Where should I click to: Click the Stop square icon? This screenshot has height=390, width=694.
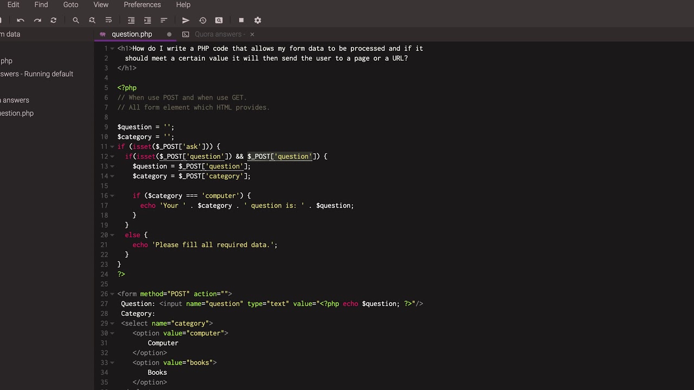(241, 20)
